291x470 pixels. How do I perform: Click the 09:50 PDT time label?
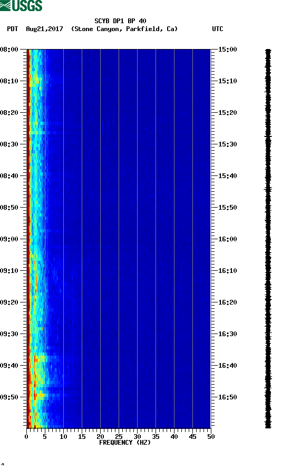point(9,397)
